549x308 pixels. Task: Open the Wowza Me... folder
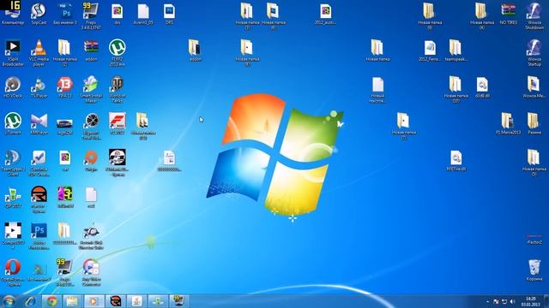pyautogui.click(x=534, y=87)
